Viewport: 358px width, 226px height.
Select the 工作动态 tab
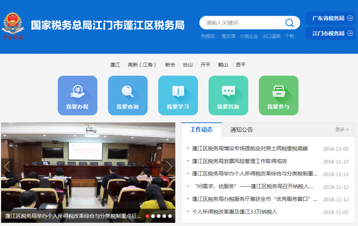coord(201,129)
